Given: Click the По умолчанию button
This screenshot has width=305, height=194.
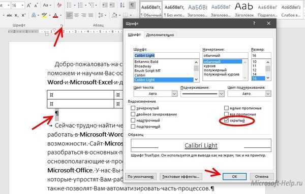Looking at the screenshot, I should [x=141, y=177].
